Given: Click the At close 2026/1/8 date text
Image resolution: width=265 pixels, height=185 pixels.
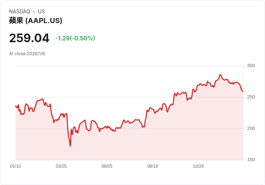Looking at the screenshot, I should pos(27,54).
